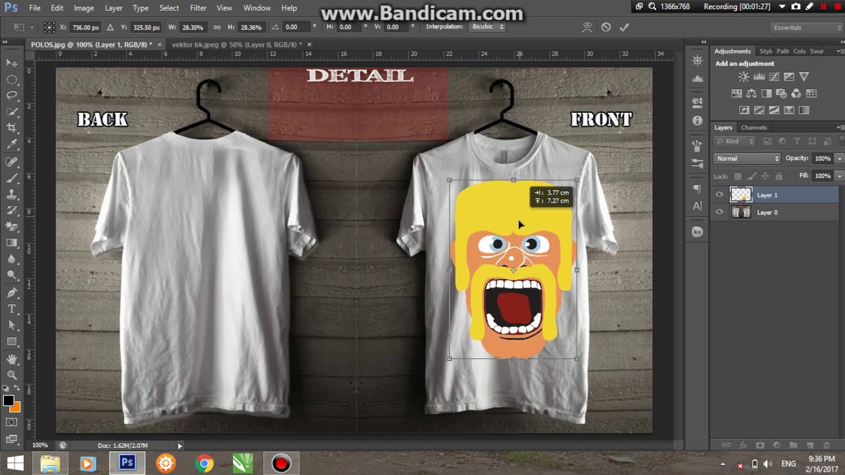
Task: Select the Gradient tool
Action: pyautogui.click(x=12, y=243)
